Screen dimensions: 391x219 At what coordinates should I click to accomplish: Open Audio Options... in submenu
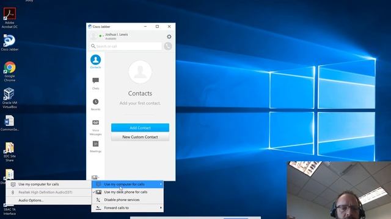click(49, 200)
